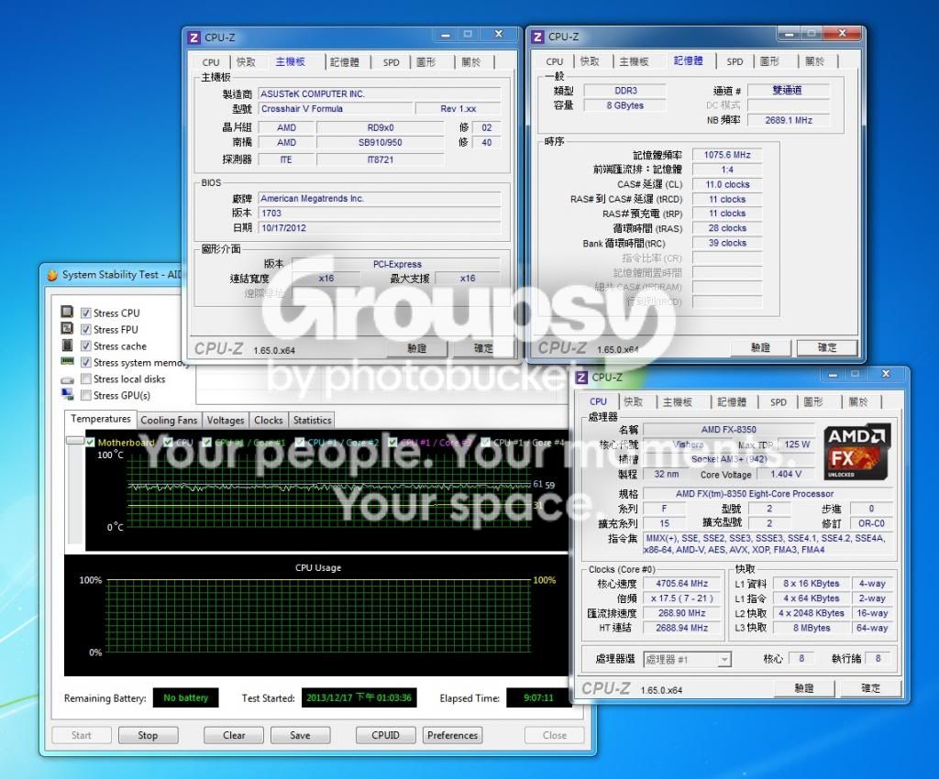Click the core speed value 4705.64 MHz
Viewport: 939px width, 779px height.
tap(681, 584)
